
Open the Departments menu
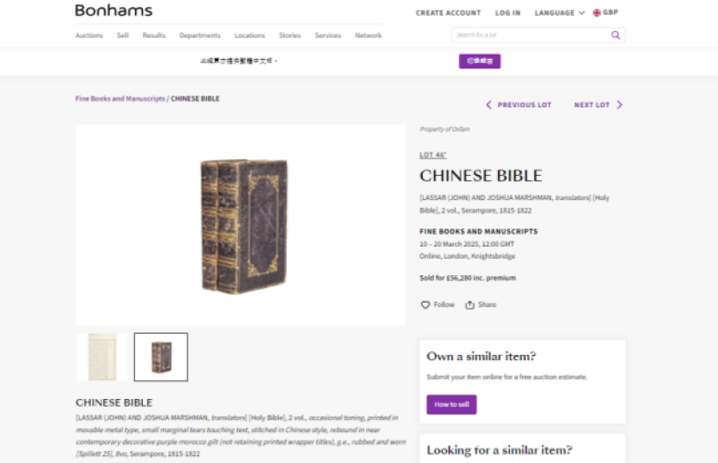(x=200, y=35)
